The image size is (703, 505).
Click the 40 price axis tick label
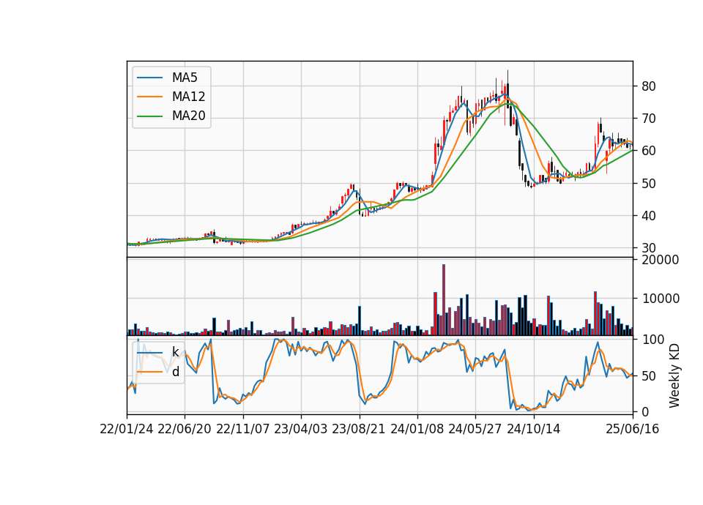coord(649,216)
